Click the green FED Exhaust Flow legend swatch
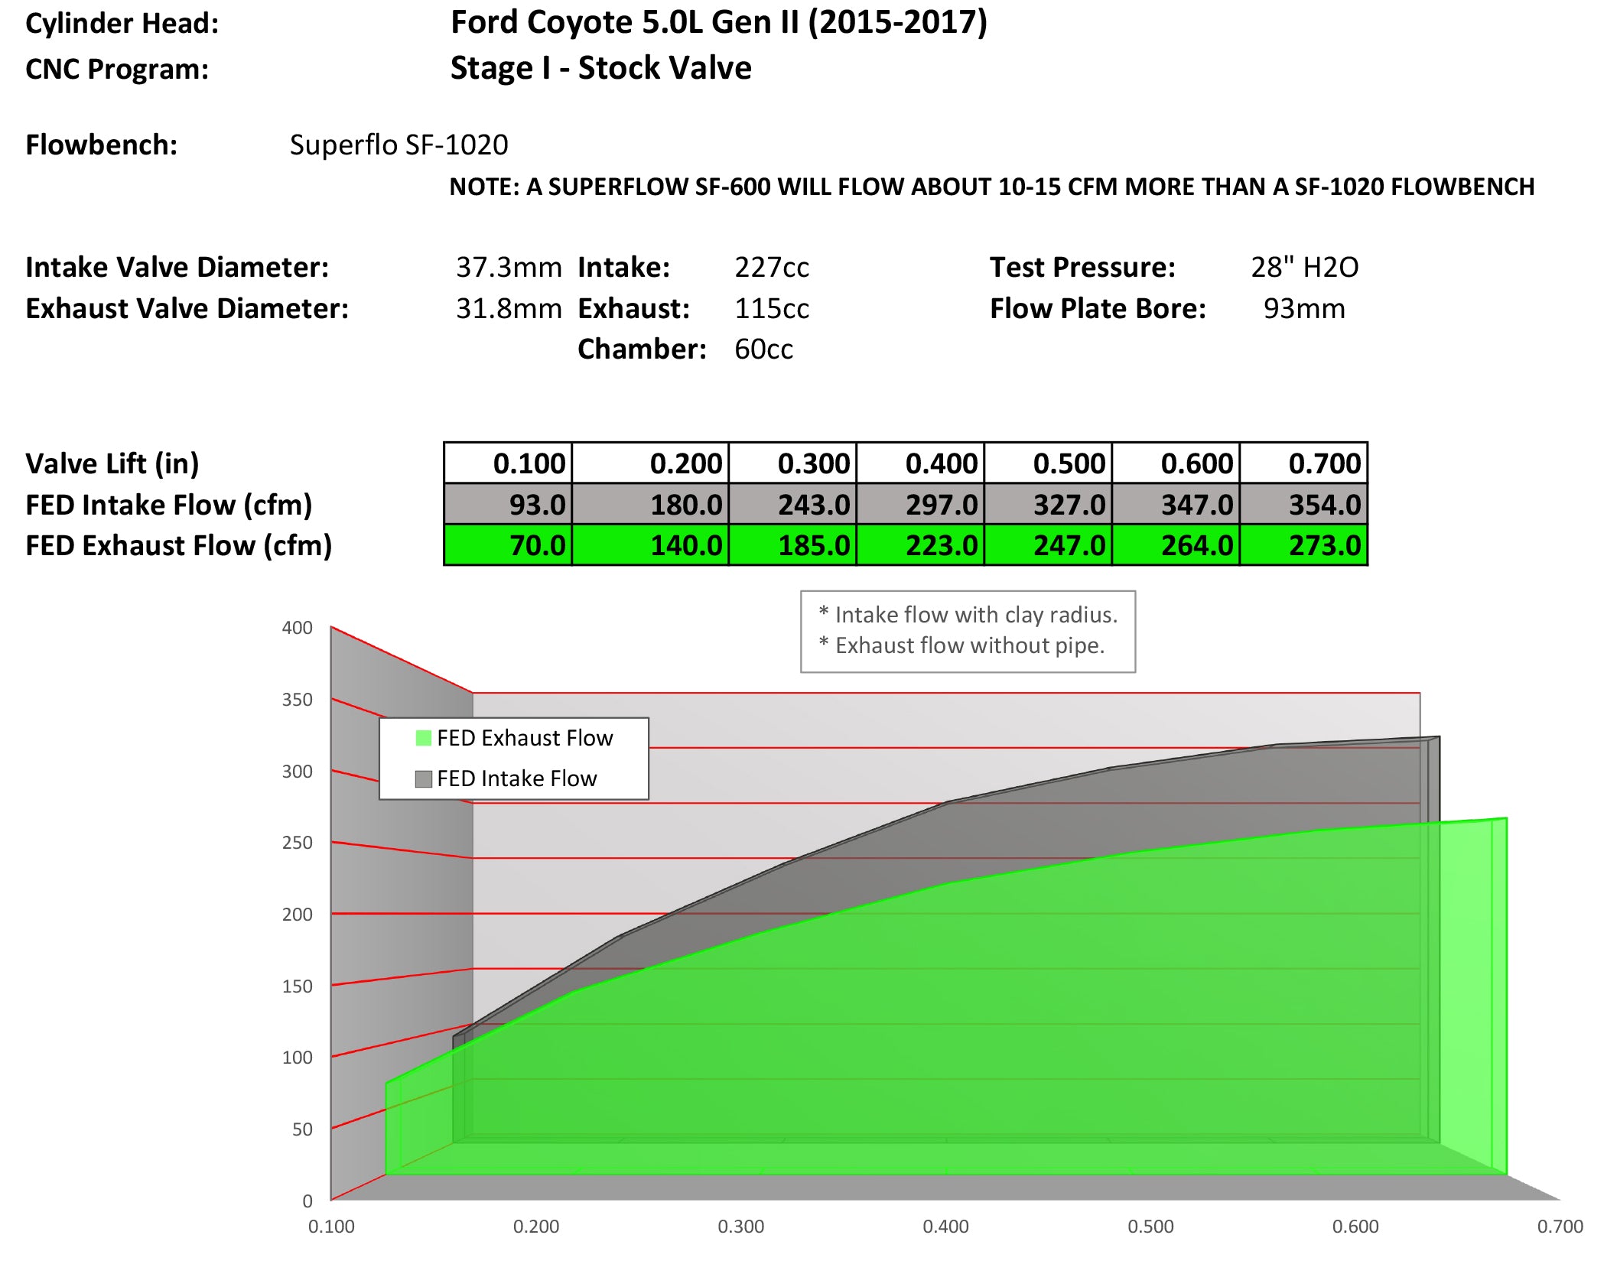The width and height of the screenshot is (1604, 1261). tap(423, 738)
